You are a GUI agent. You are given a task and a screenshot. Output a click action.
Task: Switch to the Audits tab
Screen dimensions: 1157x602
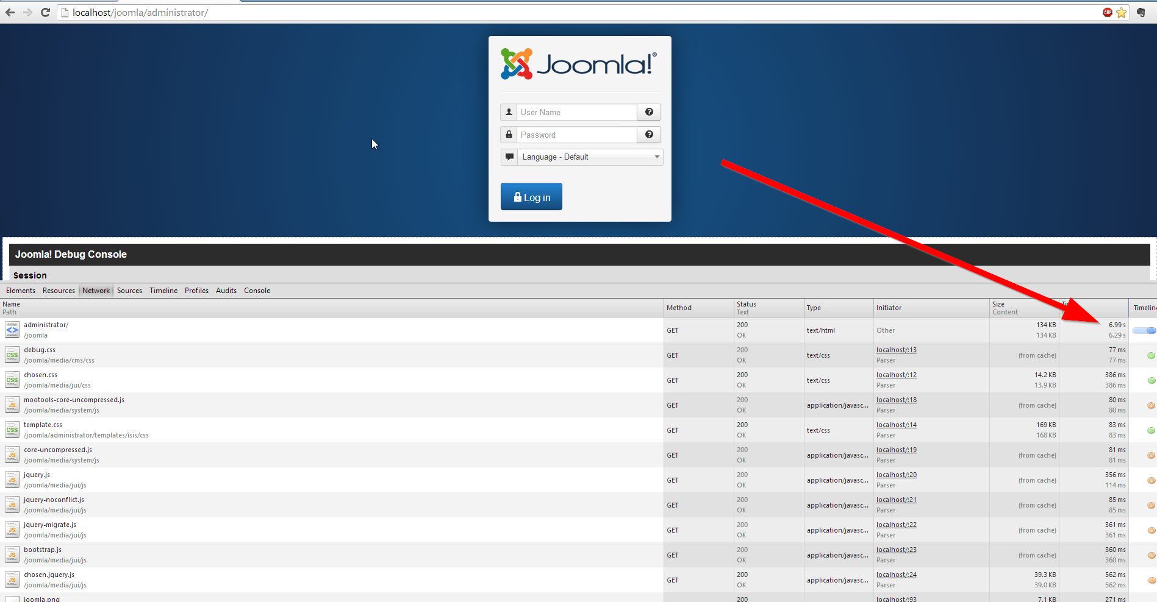click(226, 291)
